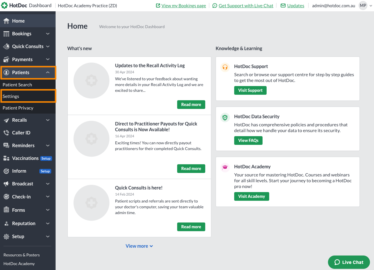Click the HotDoc Academy graduation cap icon

225,167
